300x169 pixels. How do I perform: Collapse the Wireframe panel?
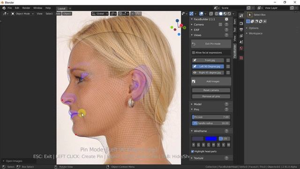[x=200, y=131]
